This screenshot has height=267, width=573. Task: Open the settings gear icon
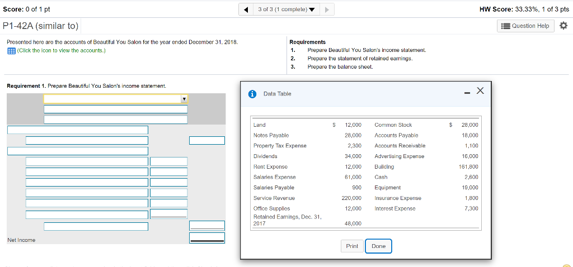[x=563, y=26]
